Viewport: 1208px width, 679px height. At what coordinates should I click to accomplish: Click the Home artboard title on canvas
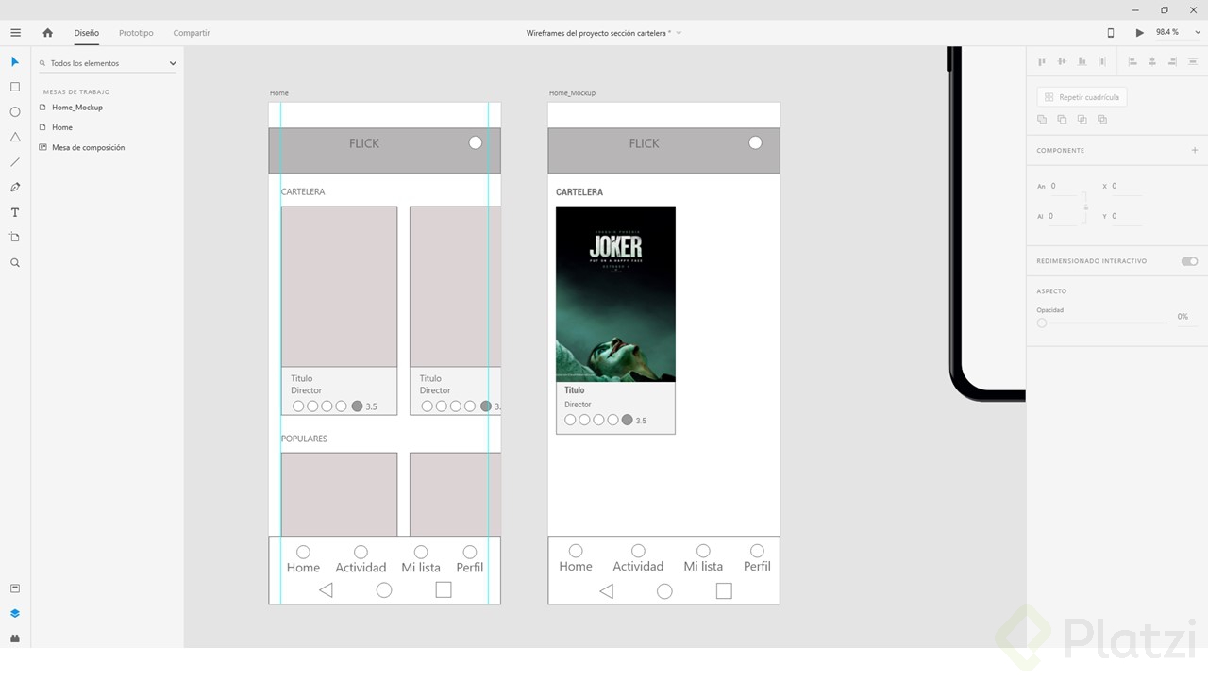(x=279, y=93)
